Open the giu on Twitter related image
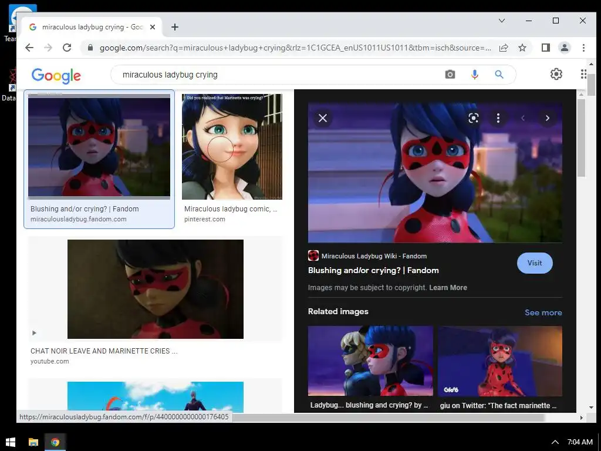601x451 pixels. click(500, 361)
